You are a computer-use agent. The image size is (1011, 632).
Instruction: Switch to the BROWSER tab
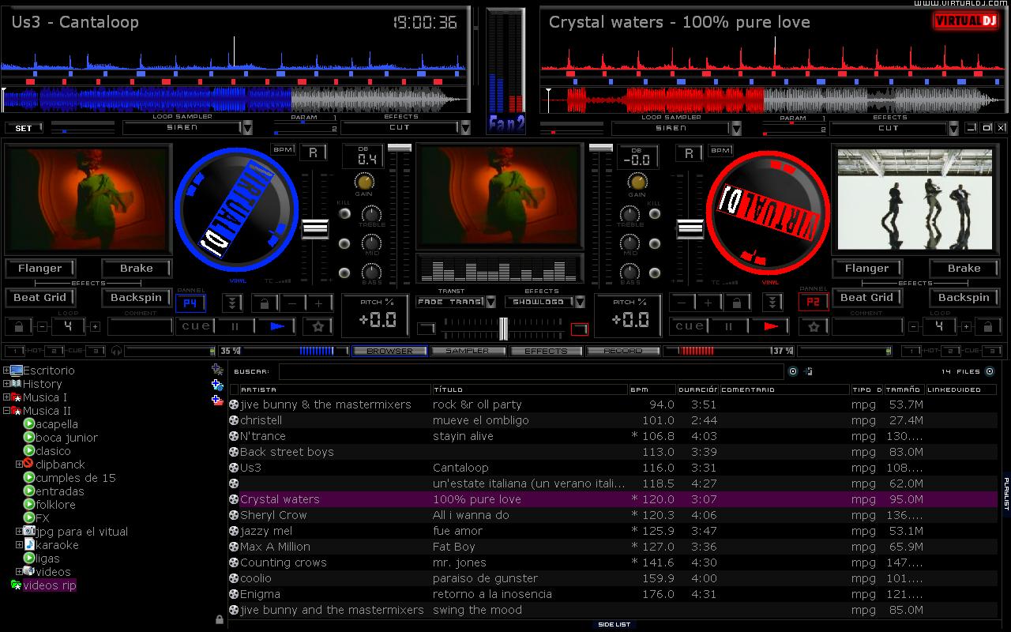[389, 351]
